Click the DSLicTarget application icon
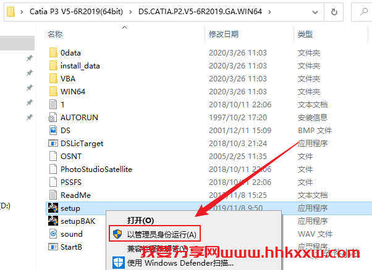This screenshot has width=372, height=270. (x=53, y=143)
